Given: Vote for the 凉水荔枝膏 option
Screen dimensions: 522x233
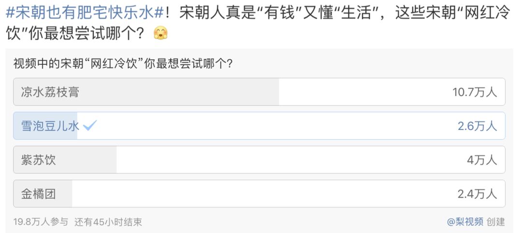Looking at the screenshot, I should 50,92.
